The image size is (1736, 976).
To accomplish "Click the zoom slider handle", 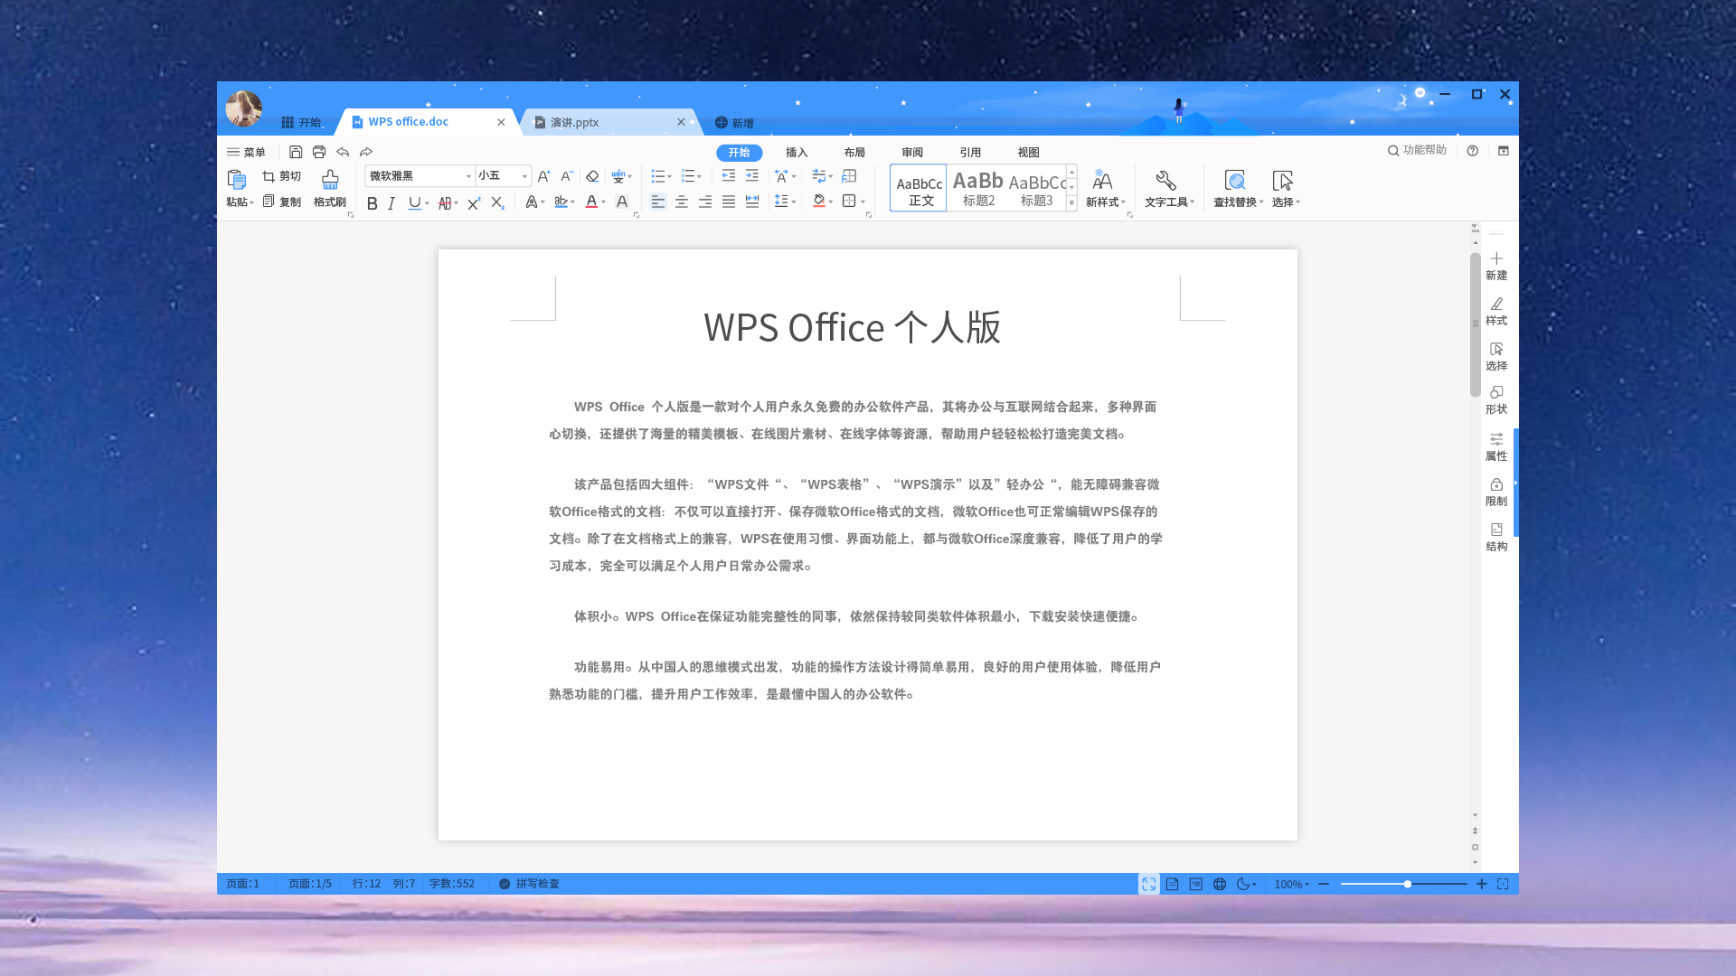I will point(1407,884).
